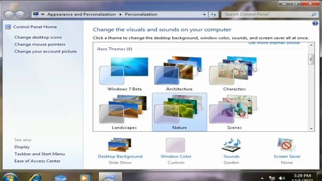Click the Forward navigation arrow button
Screen dimensions: 322x181
point(20,15)
